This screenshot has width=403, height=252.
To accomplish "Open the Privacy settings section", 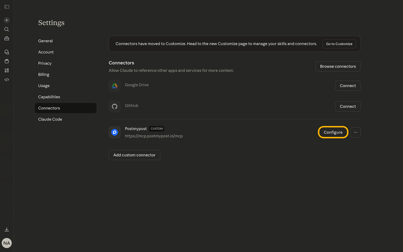I will click(45, 63).
